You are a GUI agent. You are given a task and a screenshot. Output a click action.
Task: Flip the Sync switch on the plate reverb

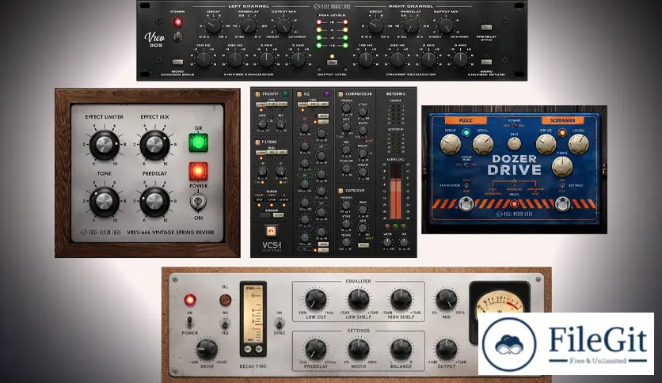pos(279,323)
